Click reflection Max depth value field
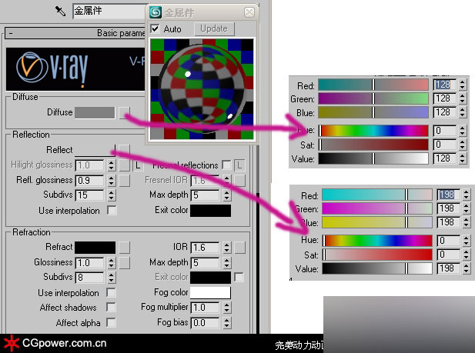This screenshot has width=475, height=353. (205, 195)
